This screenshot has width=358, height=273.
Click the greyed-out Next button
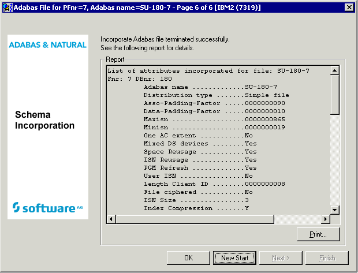pos(281,257)
